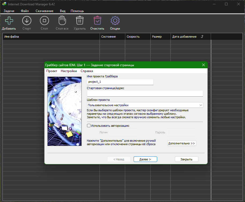Click the Добавить plus icon in toolbar

[9, 21]
